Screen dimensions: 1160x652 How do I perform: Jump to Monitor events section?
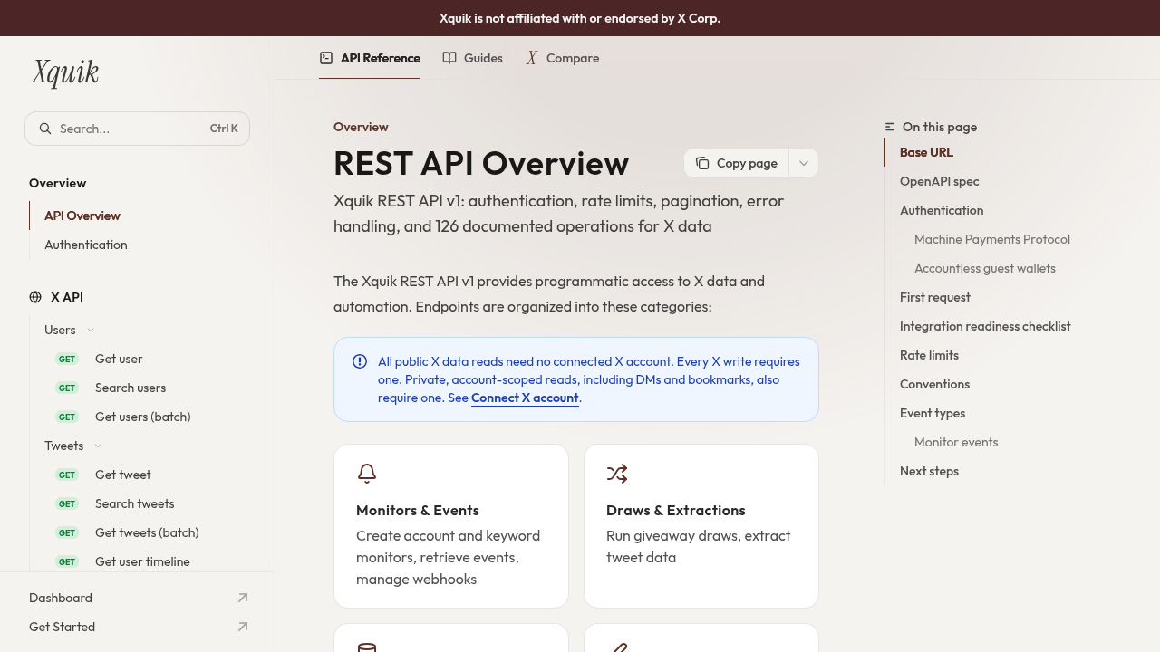click(x=956, y=442)
